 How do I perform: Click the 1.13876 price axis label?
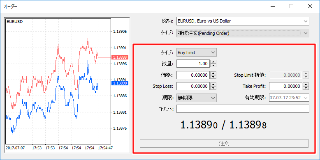(x=120, y=128)
